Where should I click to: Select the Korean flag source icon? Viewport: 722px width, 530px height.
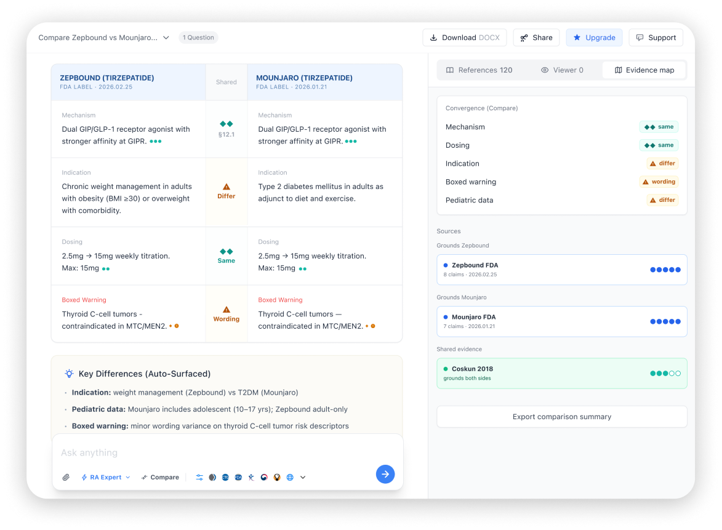(264, 478)
